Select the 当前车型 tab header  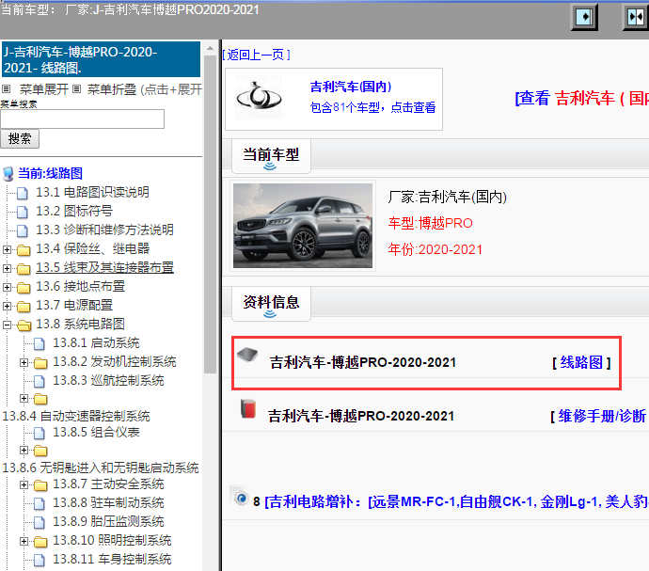pos(271,156)
